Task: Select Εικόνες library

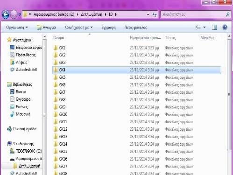Action: [x=19, y=107]
